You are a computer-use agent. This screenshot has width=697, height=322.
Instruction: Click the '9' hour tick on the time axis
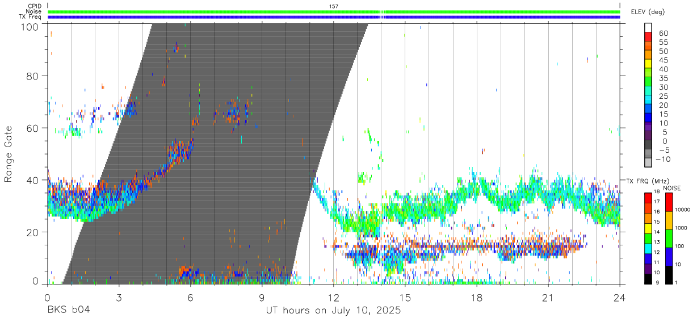pos(262,297)
